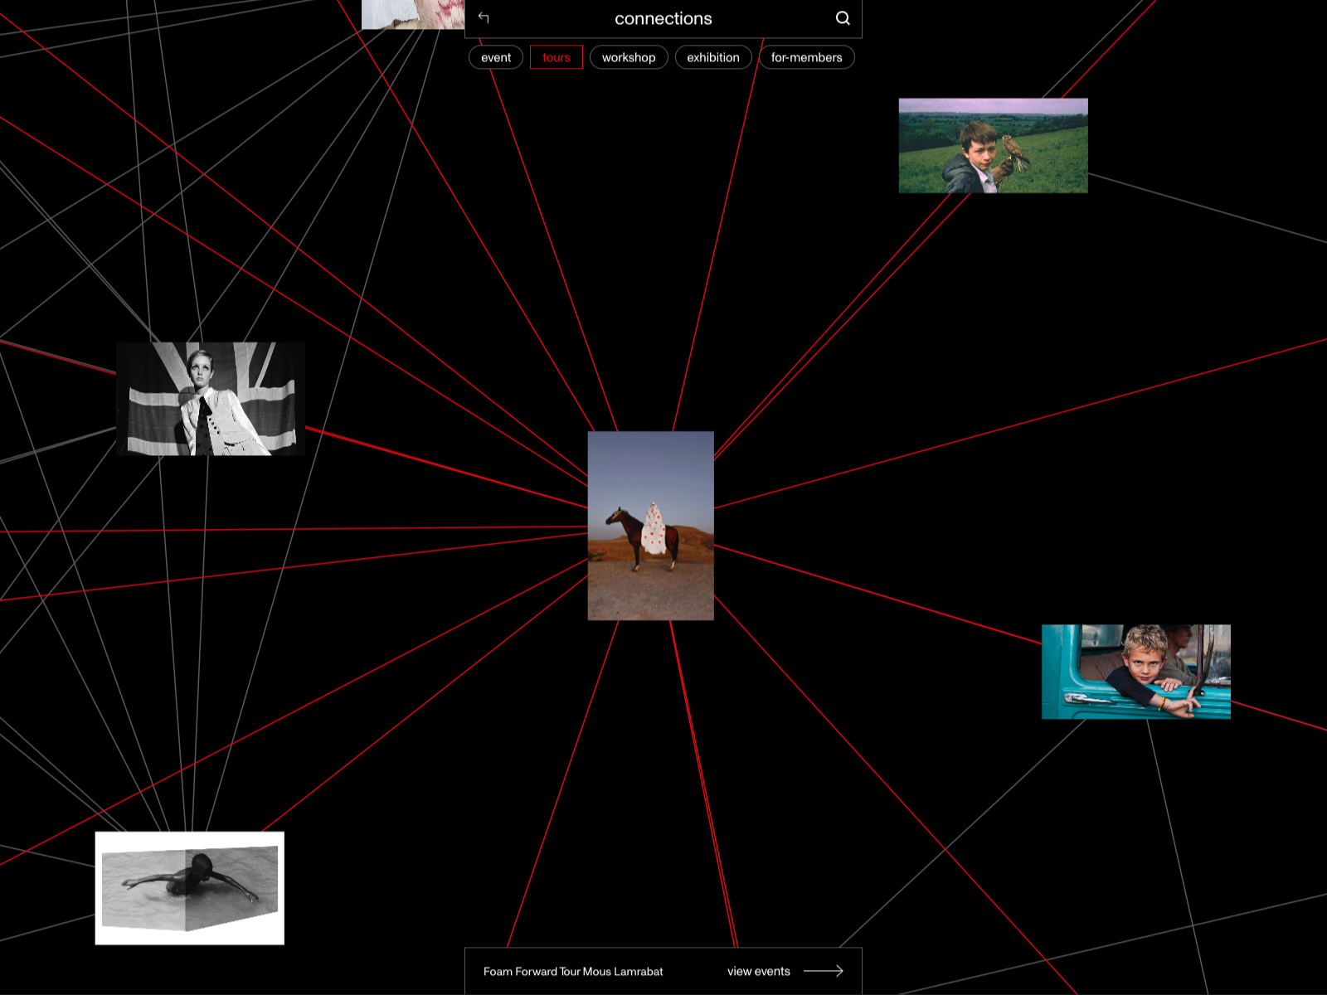Click the back arrow beside connections
Screen dimensions: 1327x995
pos(484,17)
